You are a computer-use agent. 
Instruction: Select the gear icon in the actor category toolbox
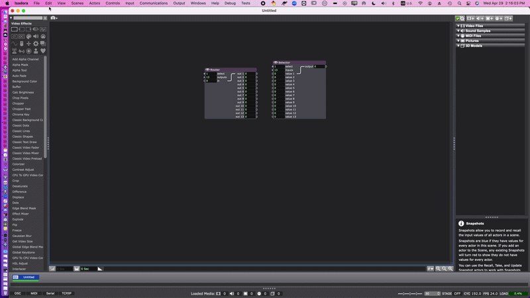36,44
